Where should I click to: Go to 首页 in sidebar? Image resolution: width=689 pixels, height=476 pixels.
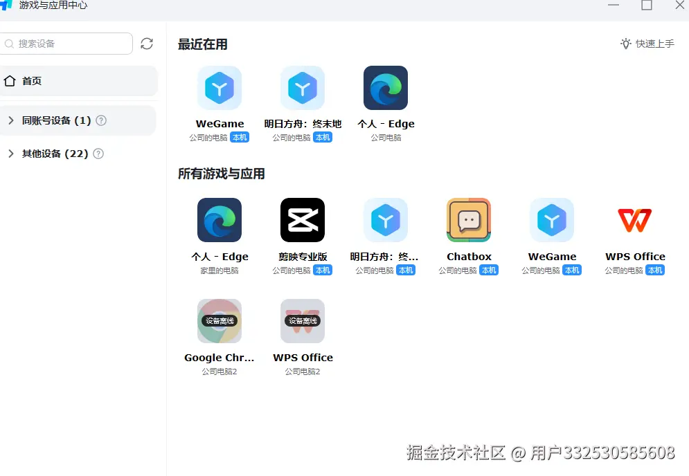click(78, 81)
